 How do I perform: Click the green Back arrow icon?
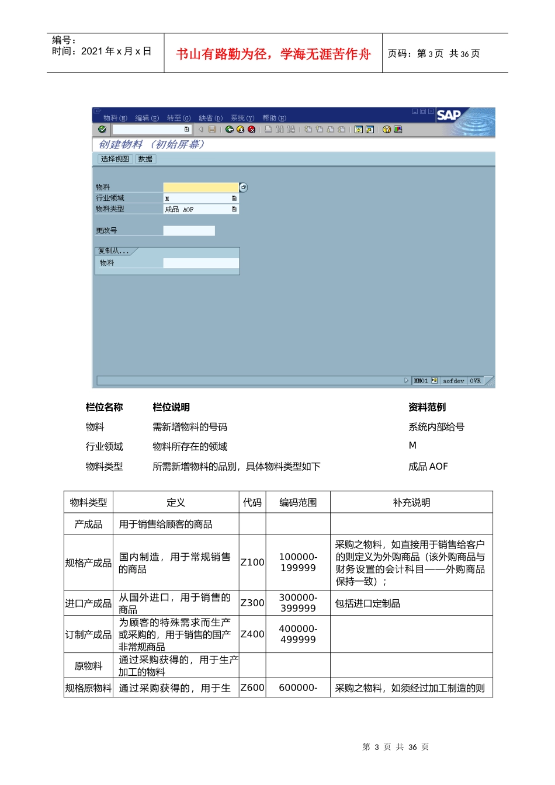click(230, 129)
